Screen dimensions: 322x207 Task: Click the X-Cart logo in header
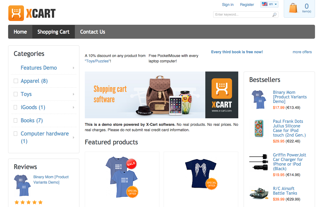(32, 13)
